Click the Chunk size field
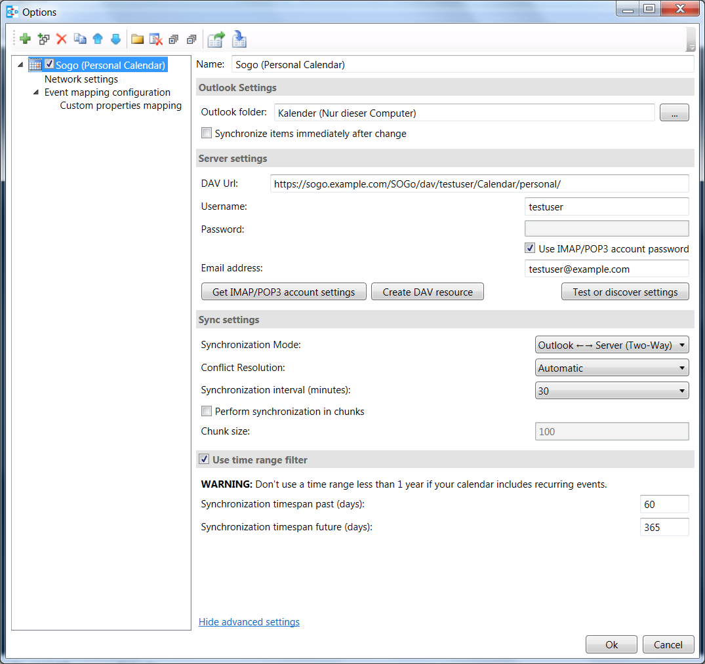The height and width of the screenshot is (664, 705). click(x=611, y=431)
